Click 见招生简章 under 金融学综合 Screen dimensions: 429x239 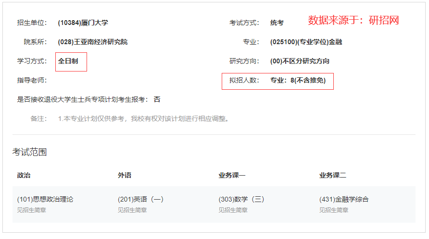[333, 210]
